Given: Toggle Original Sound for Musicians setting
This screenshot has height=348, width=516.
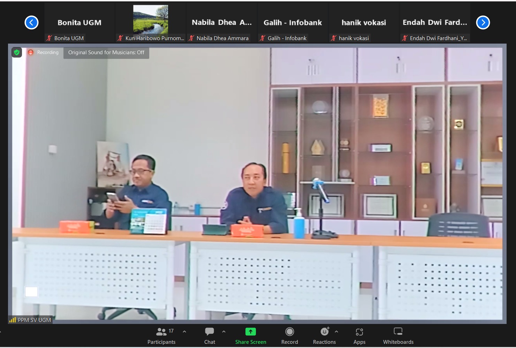Looking at the screenshot, I should click(106, 53).
